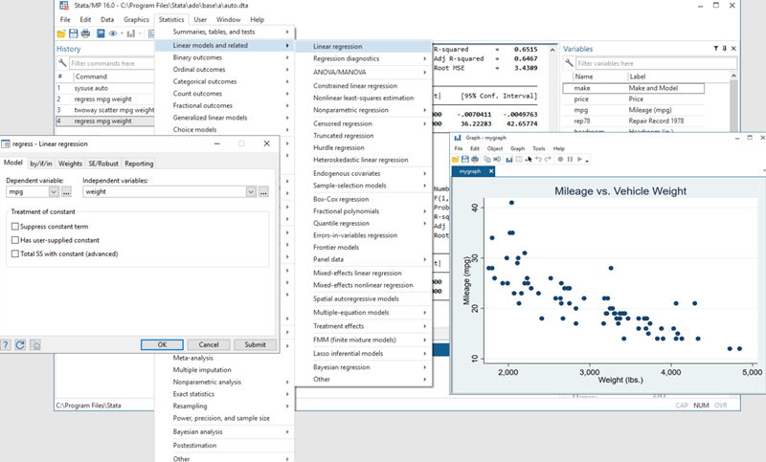Switch to SE/Robust tab in regress dialog

[x=103, y=164]
